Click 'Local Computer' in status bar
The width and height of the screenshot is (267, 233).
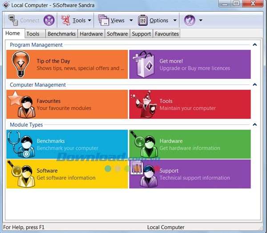[166, 227]
